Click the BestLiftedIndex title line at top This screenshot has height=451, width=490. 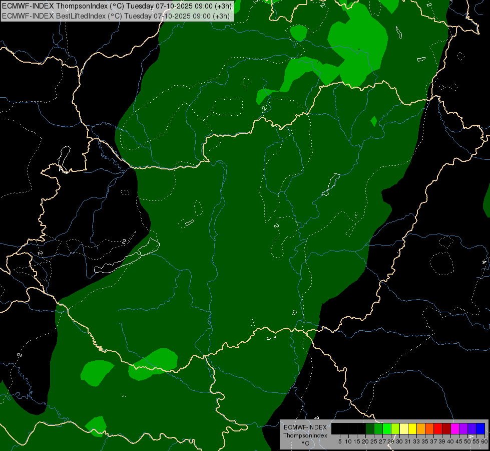pos(116,16)
